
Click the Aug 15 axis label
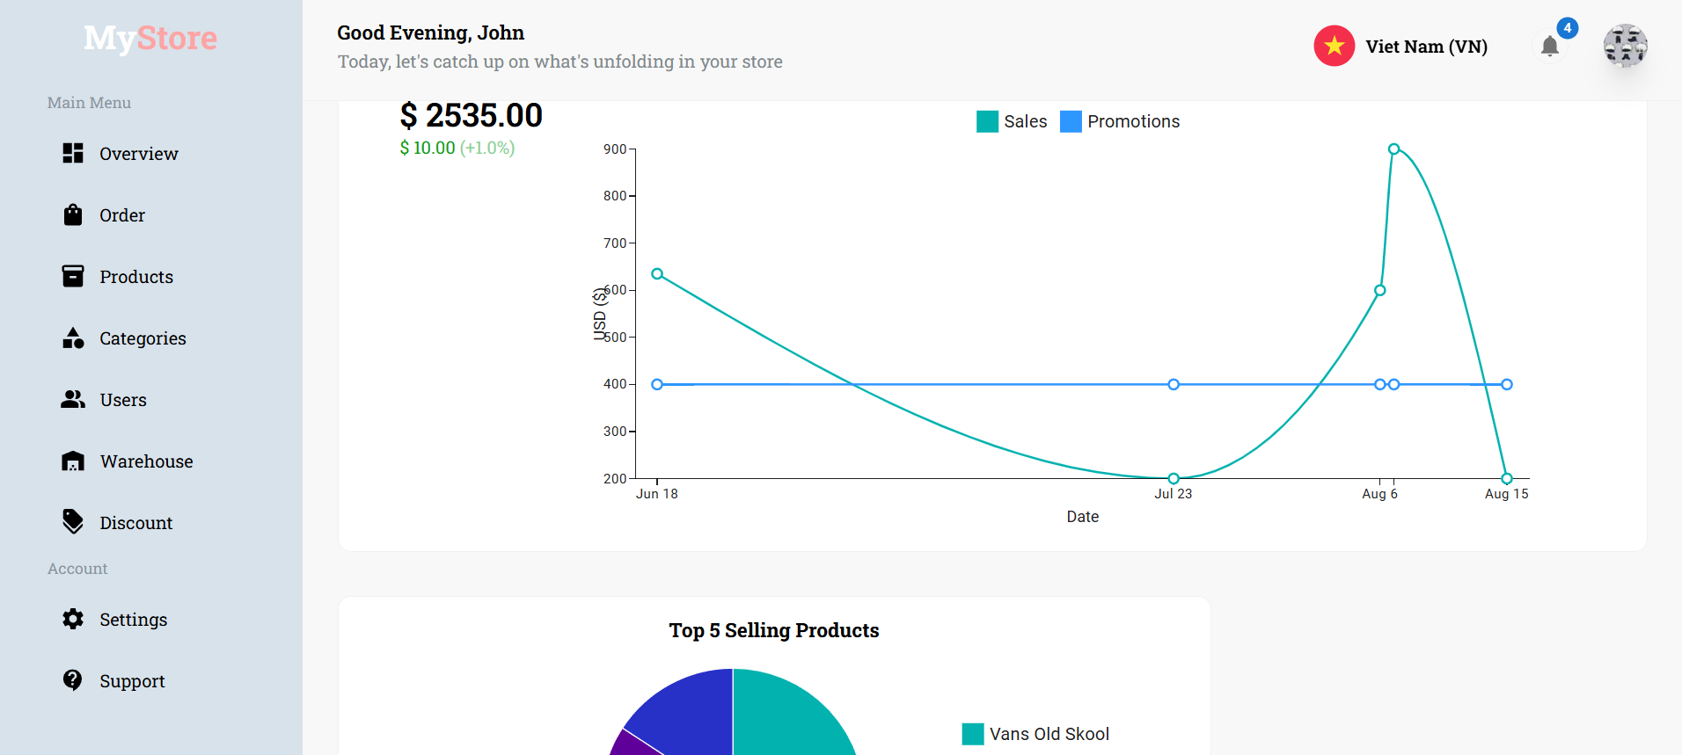1507,494
